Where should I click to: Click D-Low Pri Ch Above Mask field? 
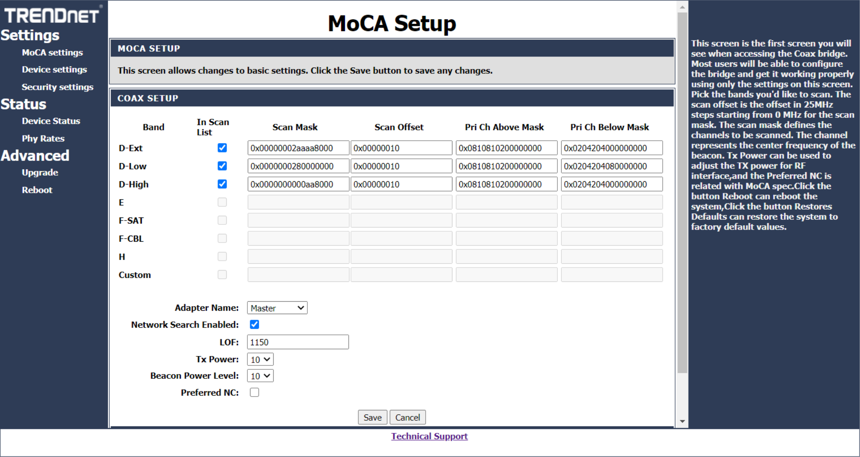click(x=507, y=166)
